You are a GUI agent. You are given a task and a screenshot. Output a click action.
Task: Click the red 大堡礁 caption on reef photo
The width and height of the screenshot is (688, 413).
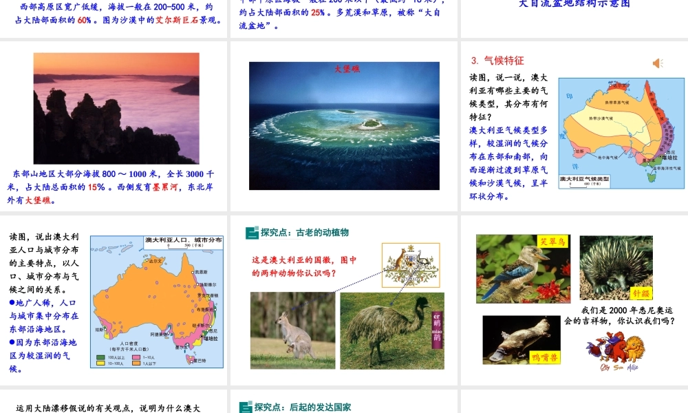tap(347, 69)
